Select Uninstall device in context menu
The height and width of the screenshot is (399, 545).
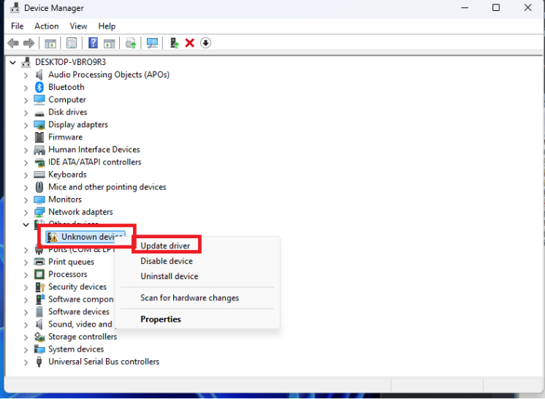(169, 276)
